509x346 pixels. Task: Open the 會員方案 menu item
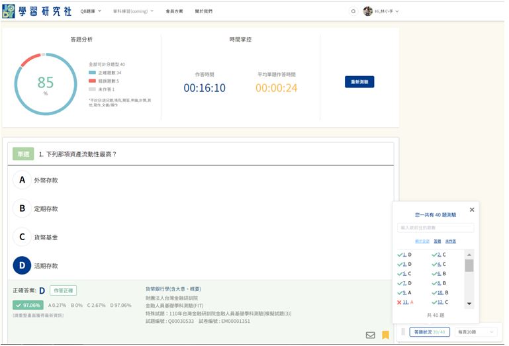point(174,11)
